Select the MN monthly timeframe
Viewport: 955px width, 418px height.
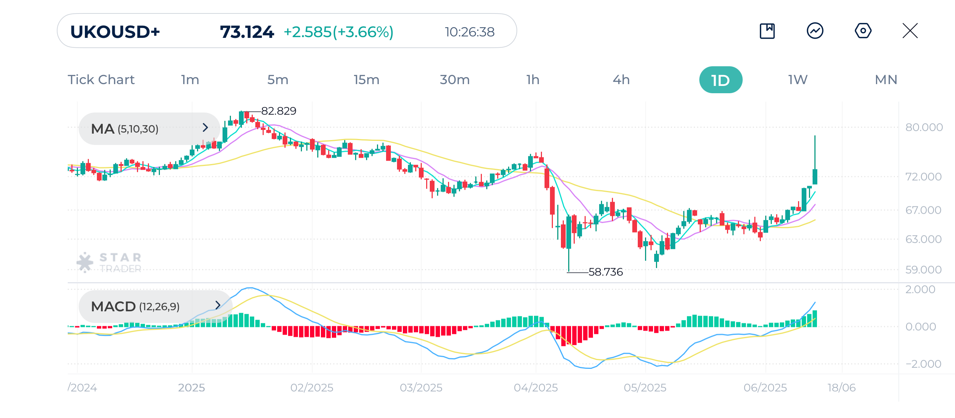pyautogui.click(x=886, y=80)
